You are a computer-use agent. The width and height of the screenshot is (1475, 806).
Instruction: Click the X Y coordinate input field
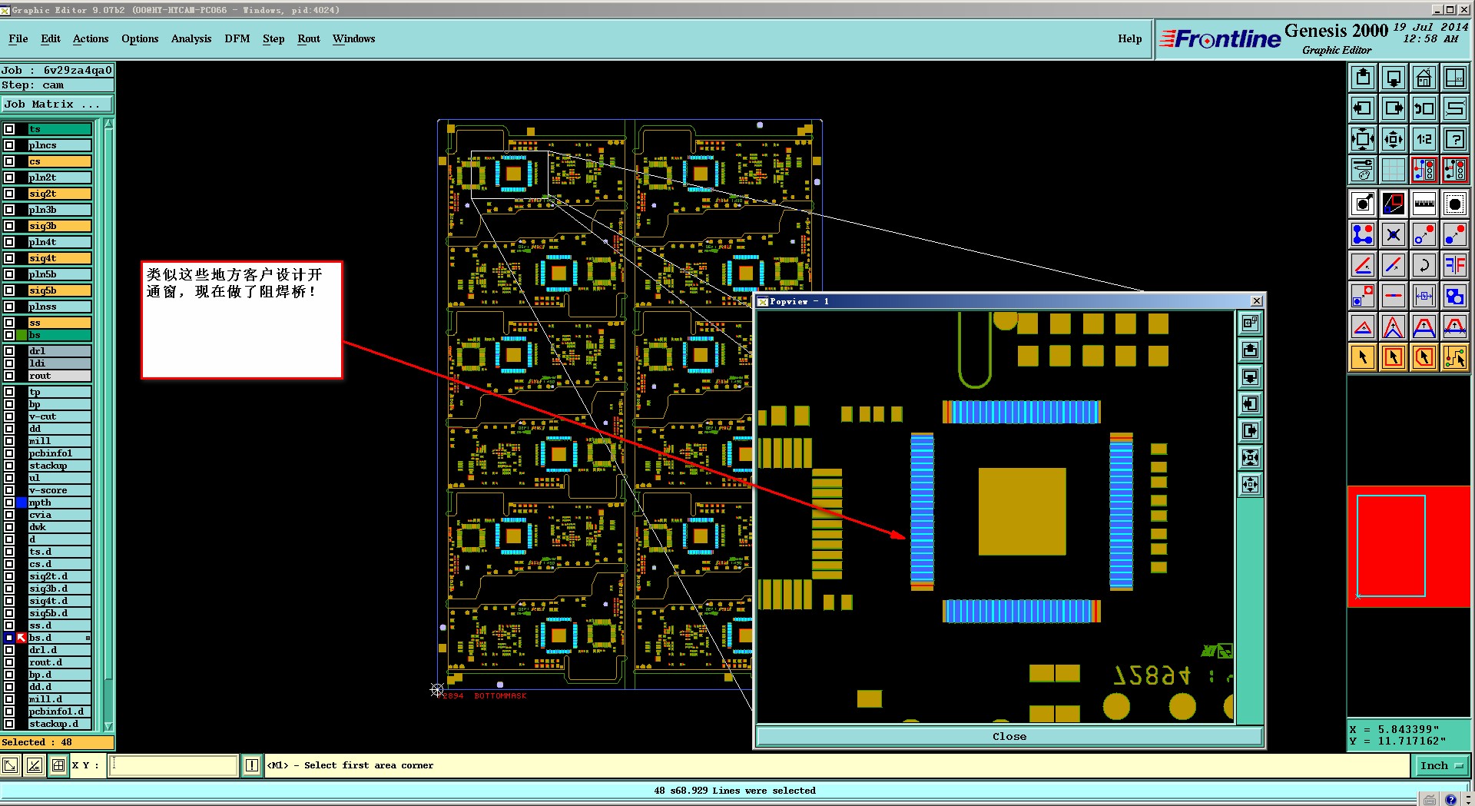[x=174, y=765]
